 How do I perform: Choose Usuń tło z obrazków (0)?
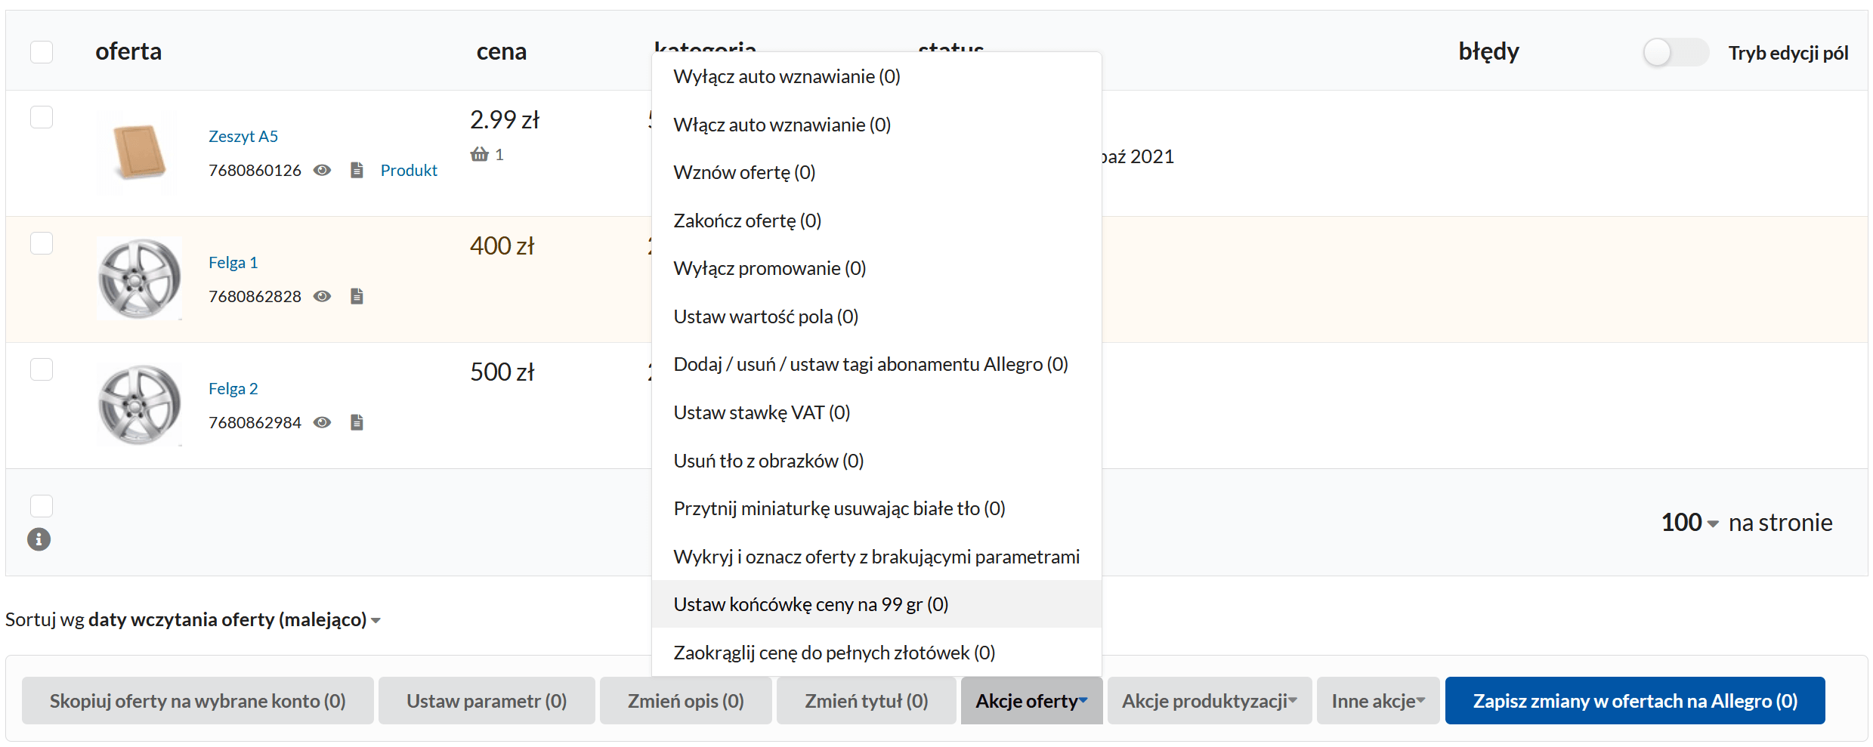tap(876, 461)
